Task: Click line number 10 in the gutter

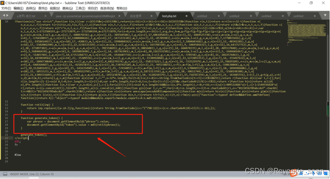Action: (x=6, y=21)
